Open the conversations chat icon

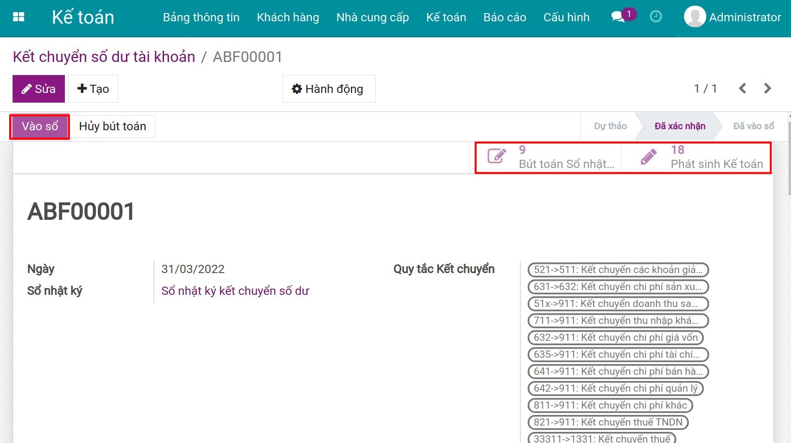pos(618,17)
